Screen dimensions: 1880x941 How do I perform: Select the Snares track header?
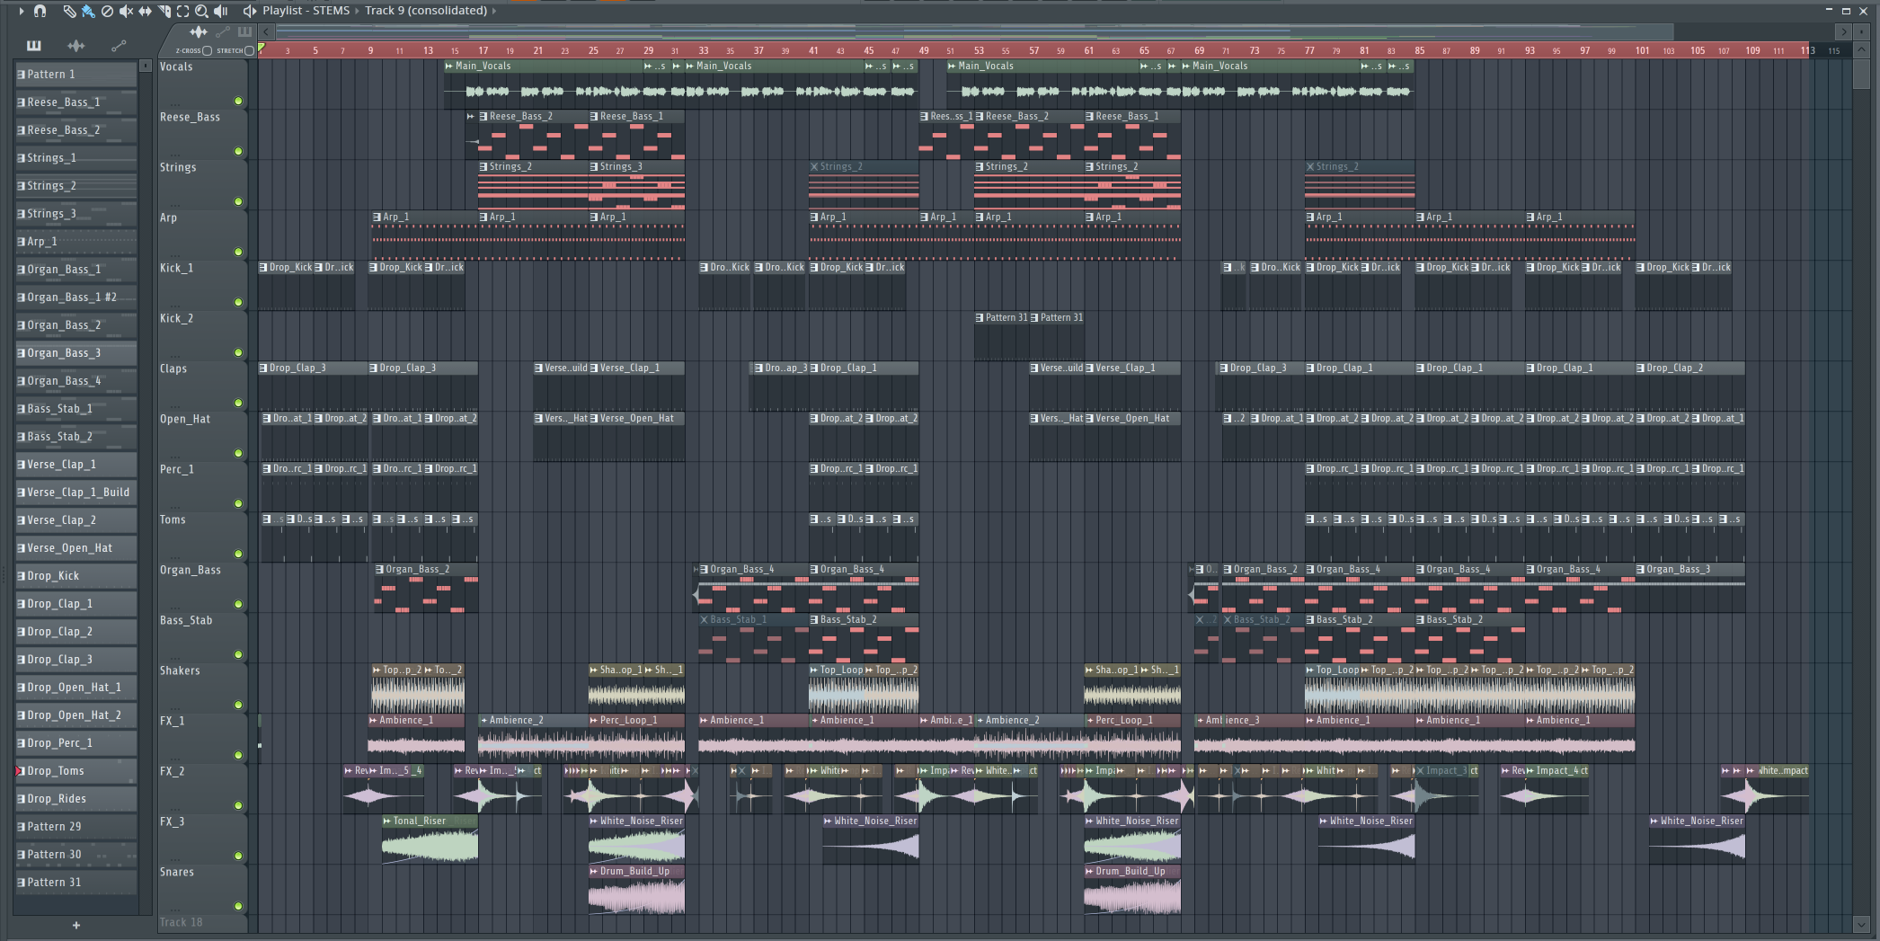pyautogui.click(x=203, y=889)
